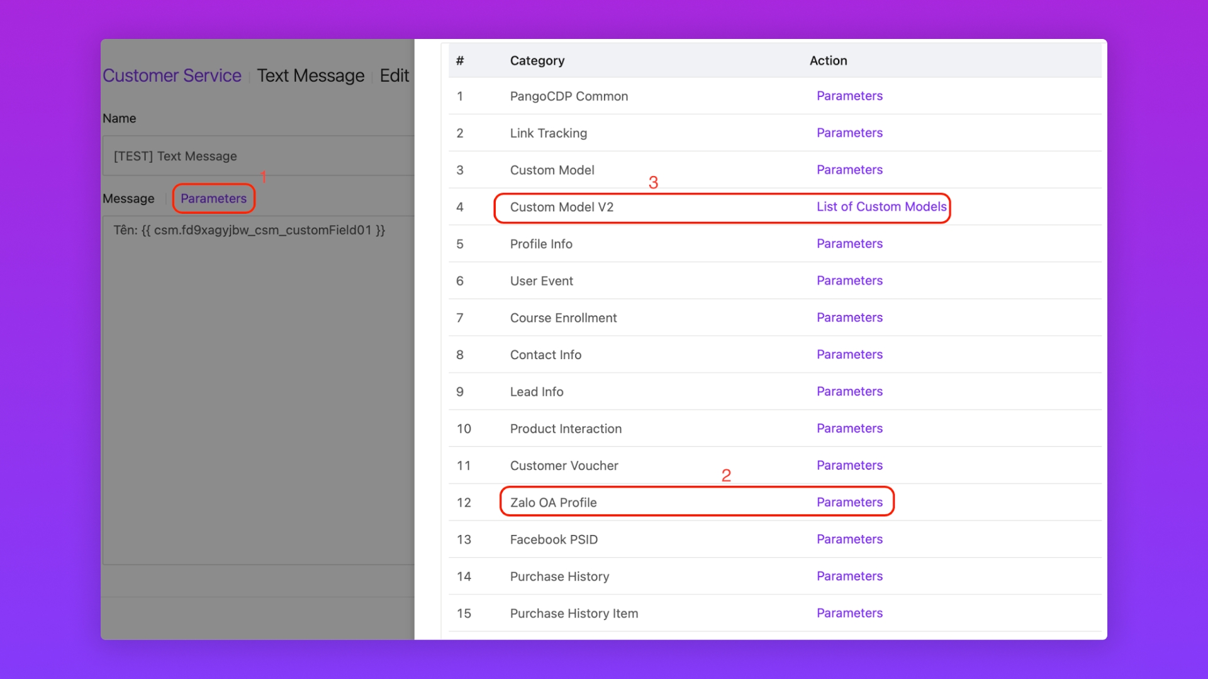The height and width of the screenshot is (679, 1208).
Task: Click inside the Message text area
Action: pos(258,390)
